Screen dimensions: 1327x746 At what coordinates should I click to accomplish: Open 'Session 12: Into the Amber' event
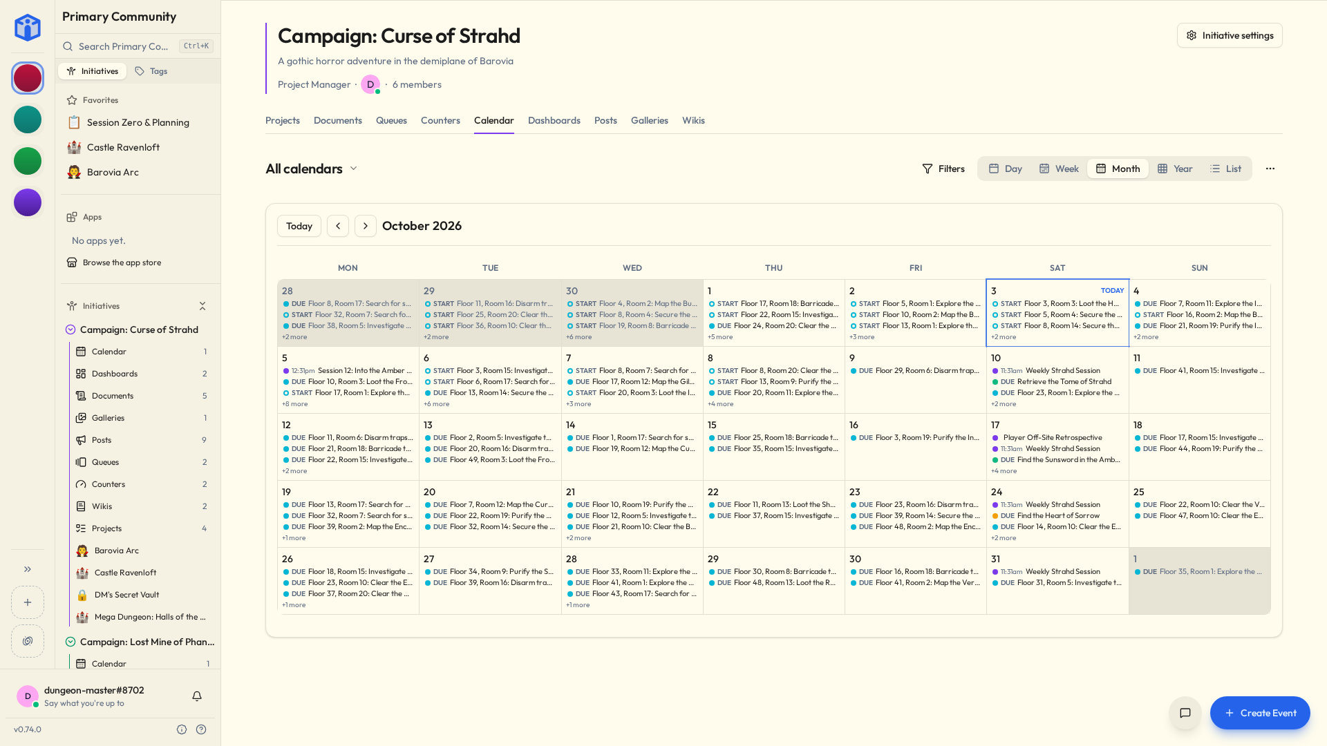(x=348, y=371)
